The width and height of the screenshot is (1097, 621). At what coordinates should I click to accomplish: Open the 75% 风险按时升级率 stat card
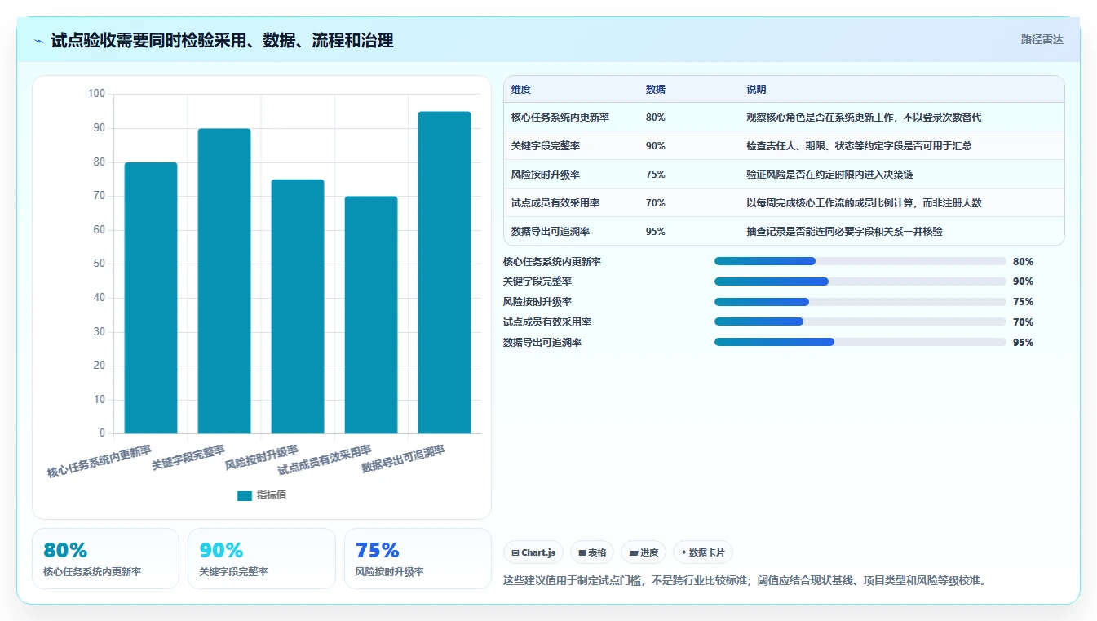click(418, 558)
